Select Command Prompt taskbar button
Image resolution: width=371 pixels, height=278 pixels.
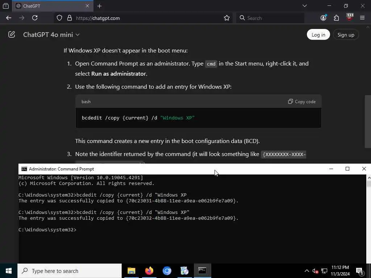coord(202,271)
